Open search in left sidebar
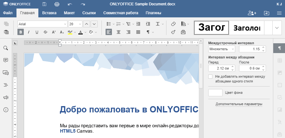This screenshot has height=138, width=285. point(6,48)
